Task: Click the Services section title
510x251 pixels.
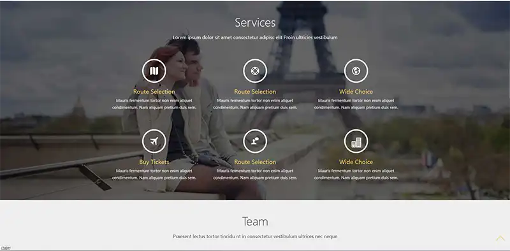Action: point(255,23)
